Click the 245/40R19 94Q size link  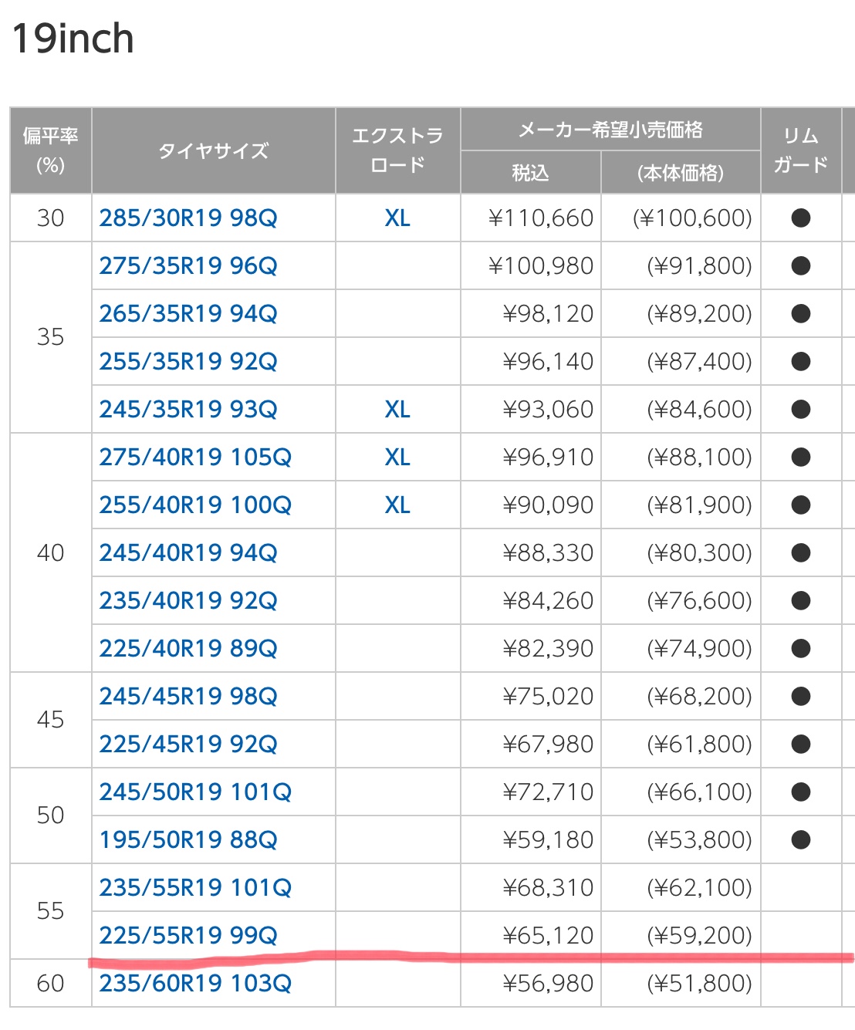(188, 553)
